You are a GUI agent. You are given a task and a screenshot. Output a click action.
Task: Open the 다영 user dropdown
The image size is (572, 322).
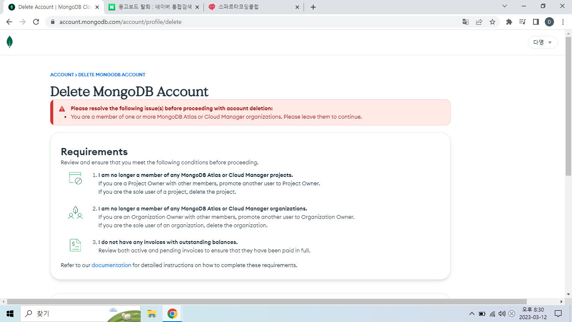click(543, 42)
